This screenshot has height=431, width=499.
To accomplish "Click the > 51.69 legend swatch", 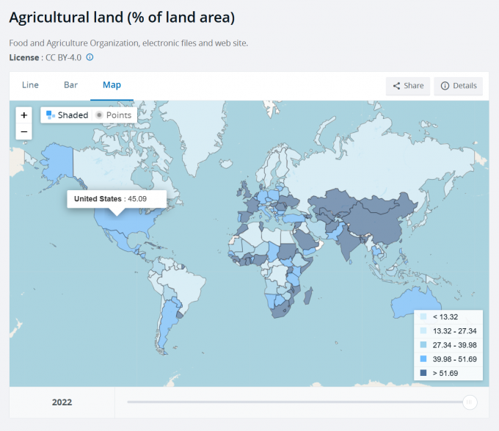I will 423,373.
